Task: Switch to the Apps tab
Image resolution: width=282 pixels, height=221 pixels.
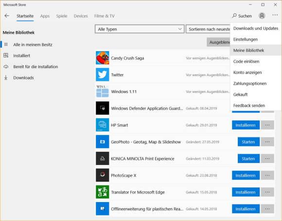Action: [x=45, y=16]
